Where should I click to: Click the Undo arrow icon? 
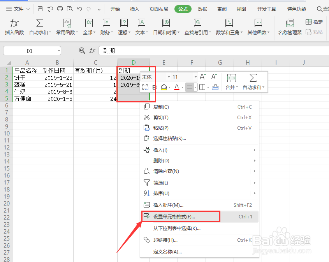pos(79,9)
